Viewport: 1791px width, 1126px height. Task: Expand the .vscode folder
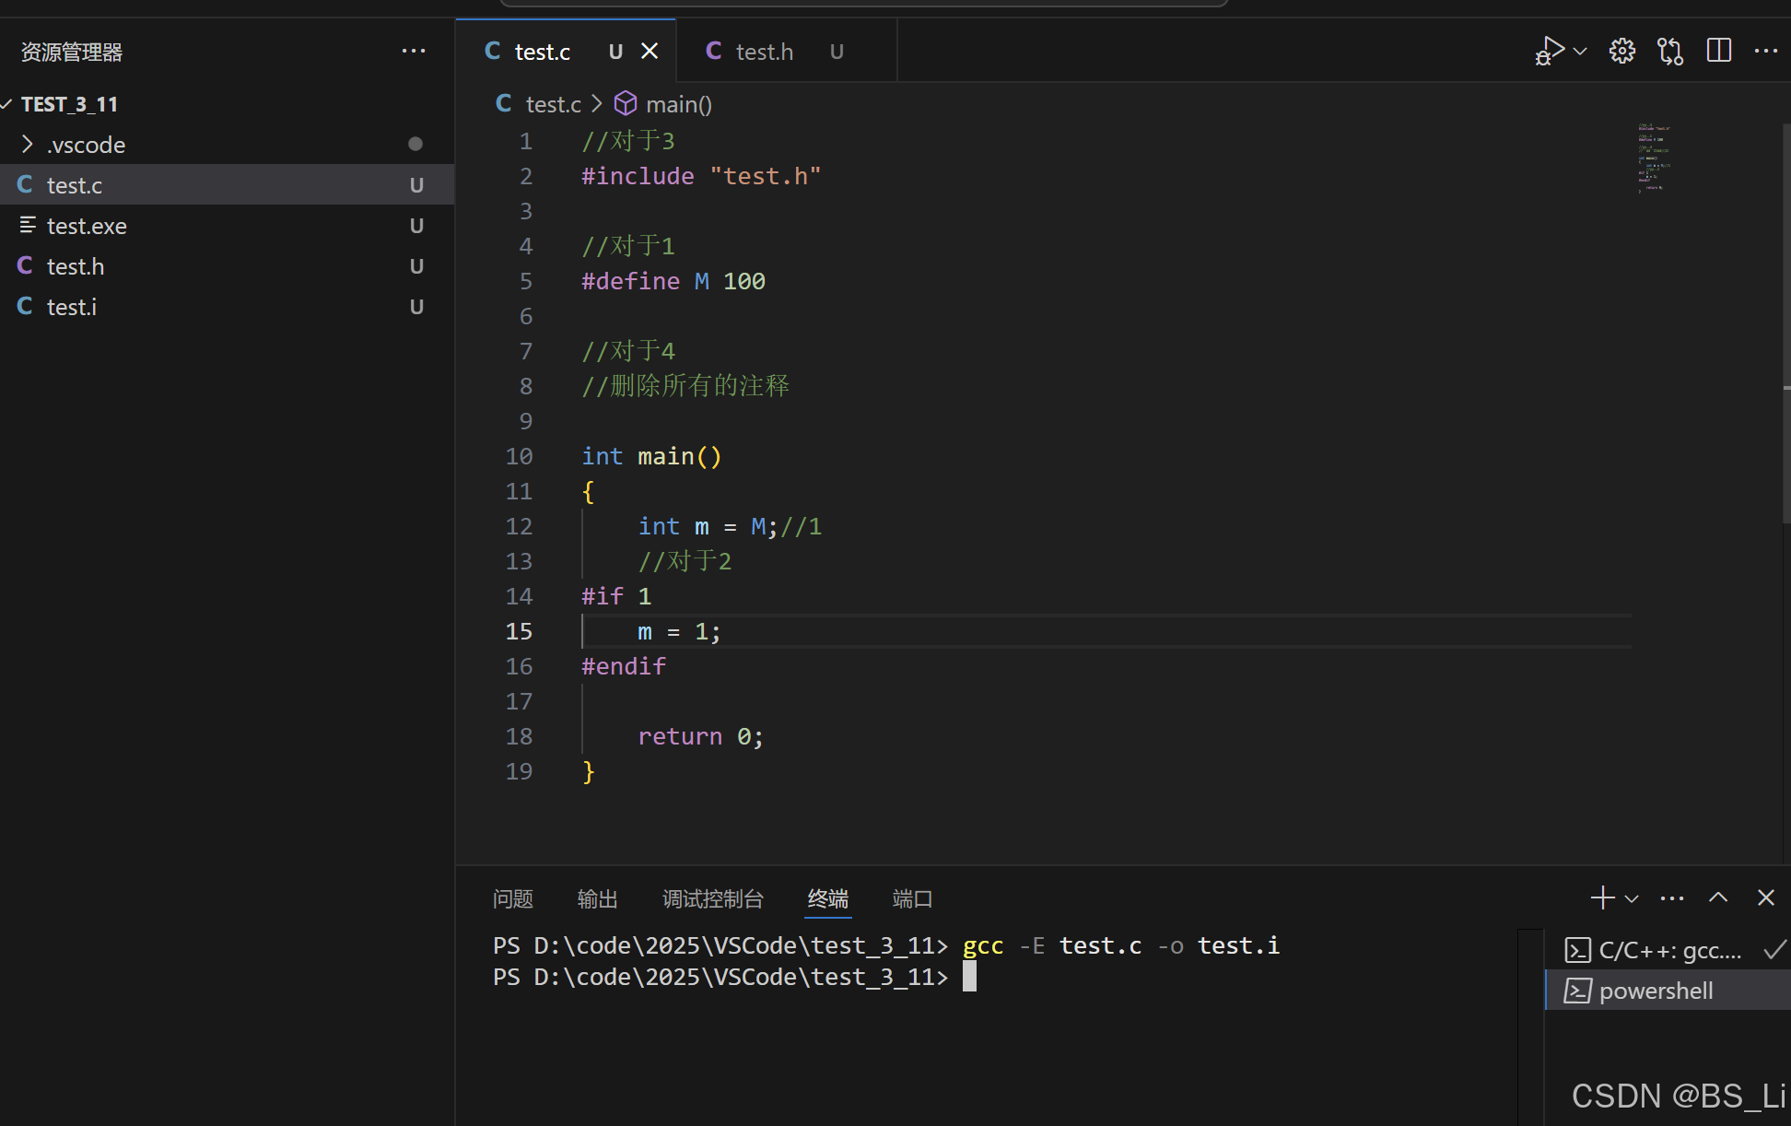pyautogui.click(x=86, y=145)
